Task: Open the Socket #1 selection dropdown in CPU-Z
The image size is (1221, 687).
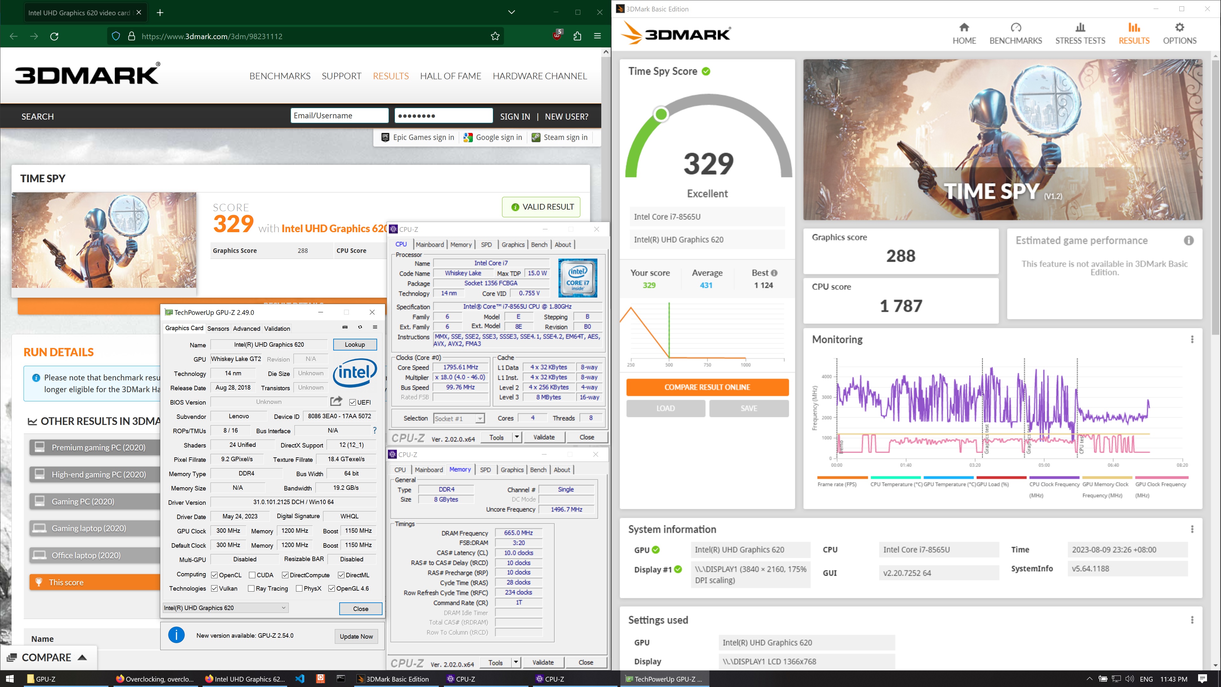Action: click(x=459, y=418)
